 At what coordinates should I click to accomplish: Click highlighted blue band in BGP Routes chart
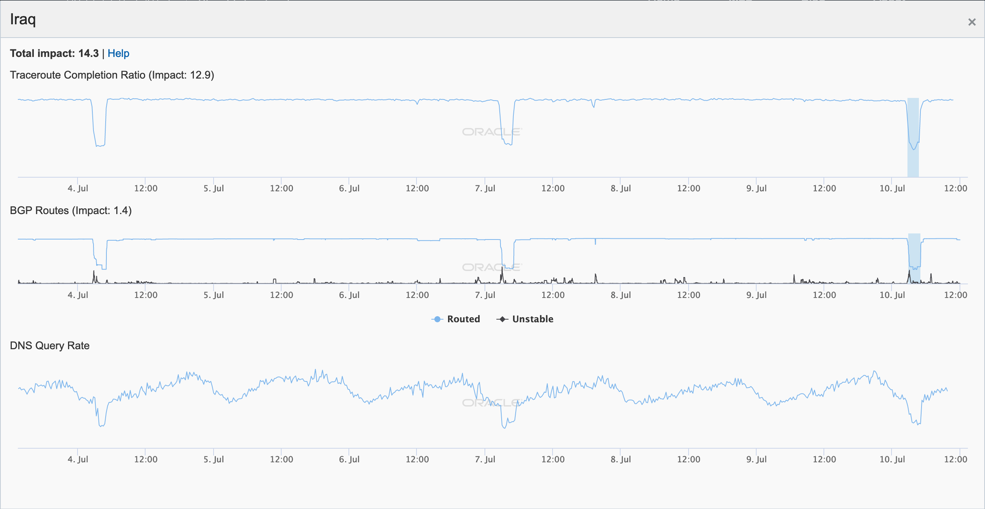pyautogui.click(x=914, y=252)
